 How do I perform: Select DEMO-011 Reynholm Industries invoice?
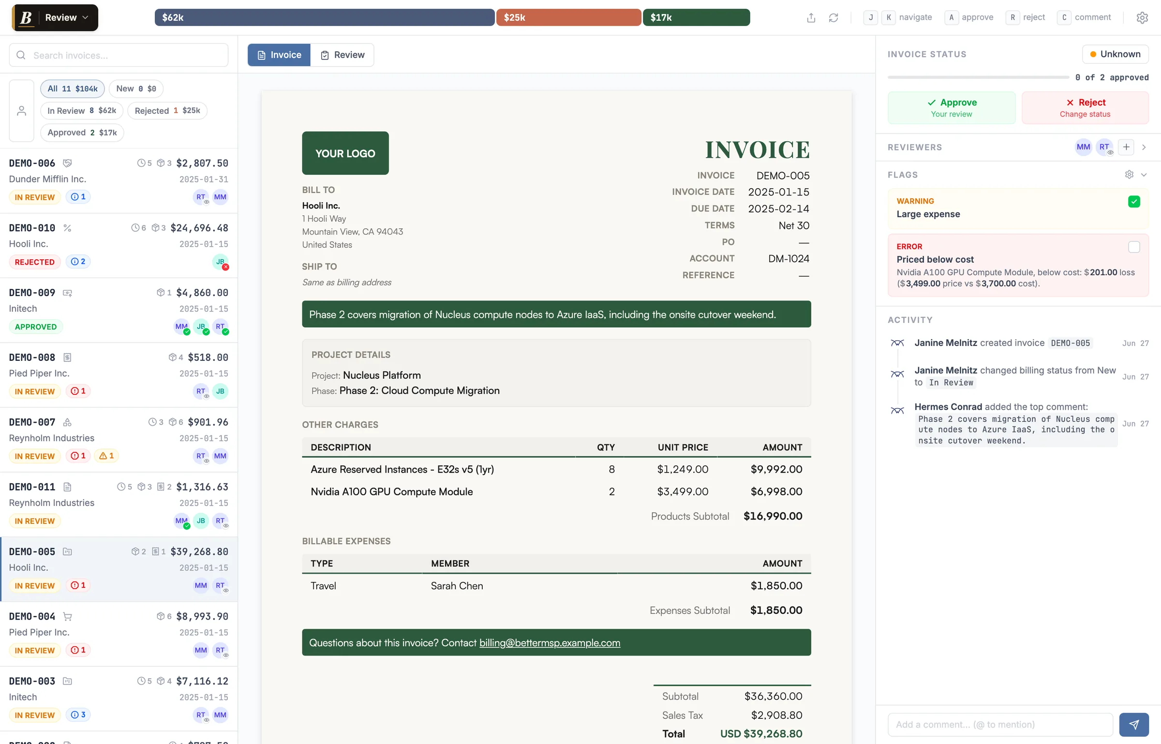[x=119, y=505]
